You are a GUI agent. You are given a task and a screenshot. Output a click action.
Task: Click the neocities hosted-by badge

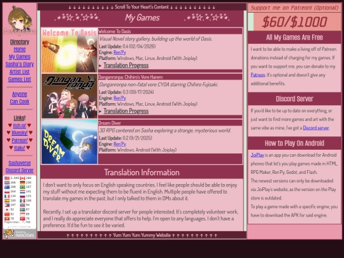(20, 234)
